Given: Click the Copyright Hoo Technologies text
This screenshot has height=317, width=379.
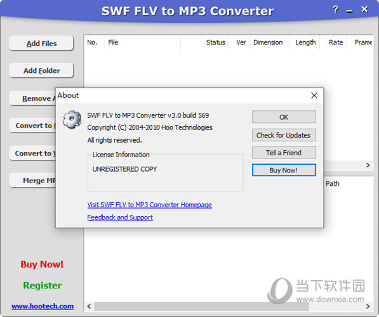Looking at the screenshot, I should (150, 127).
